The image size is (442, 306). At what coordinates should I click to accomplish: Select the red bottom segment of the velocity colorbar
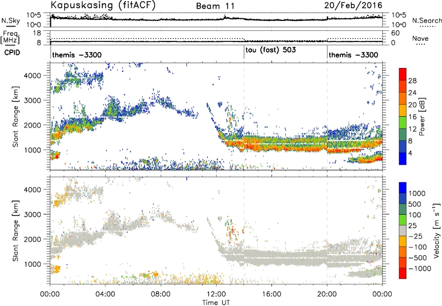point(403,273)
